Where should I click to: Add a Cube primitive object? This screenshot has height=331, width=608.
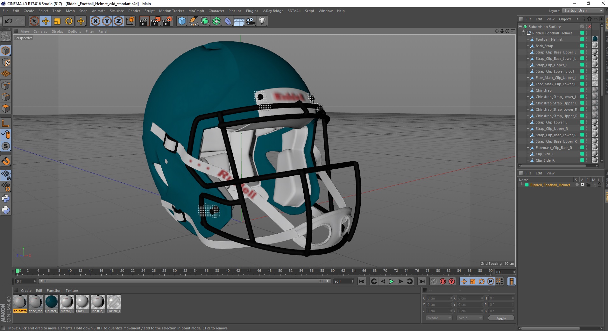click(182, 21)
